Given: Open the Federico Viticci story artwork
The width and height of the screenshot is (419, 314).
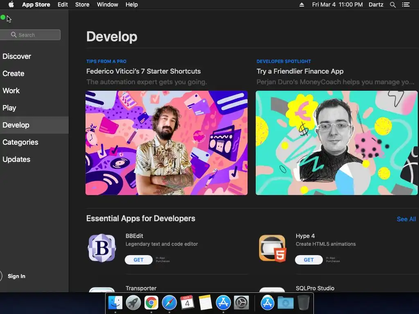Looking at the screenshot, I should pos(167,143).
